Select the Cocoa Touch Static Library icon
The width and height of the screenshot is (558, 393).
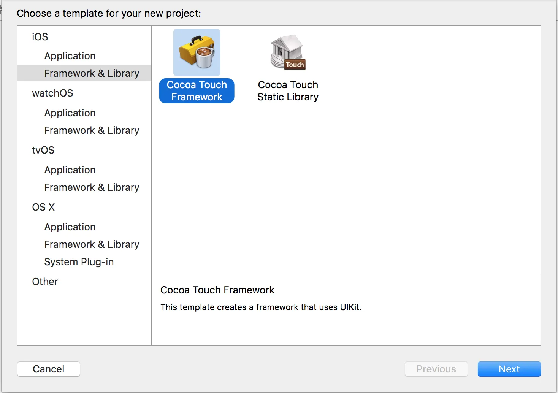pyautogui.click(x=288, y=52)
